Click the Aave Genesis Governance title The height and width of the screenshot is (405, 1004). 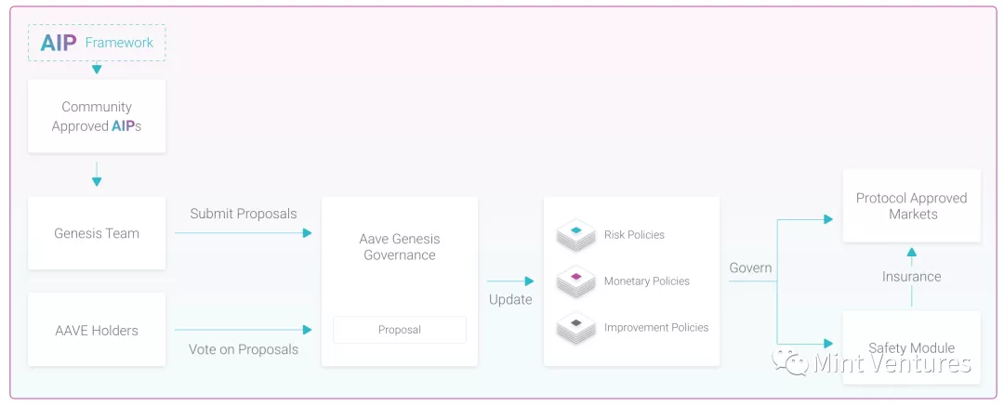tap(400, 247)
